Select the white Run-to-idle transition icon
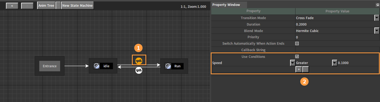Screen dimensions: 380x102 [x=139, y=70]
